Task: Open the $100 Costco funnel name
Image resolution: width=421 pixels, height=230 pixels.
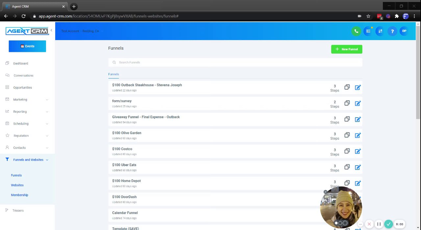Action: pyautogui.click(x=122, y=149)
